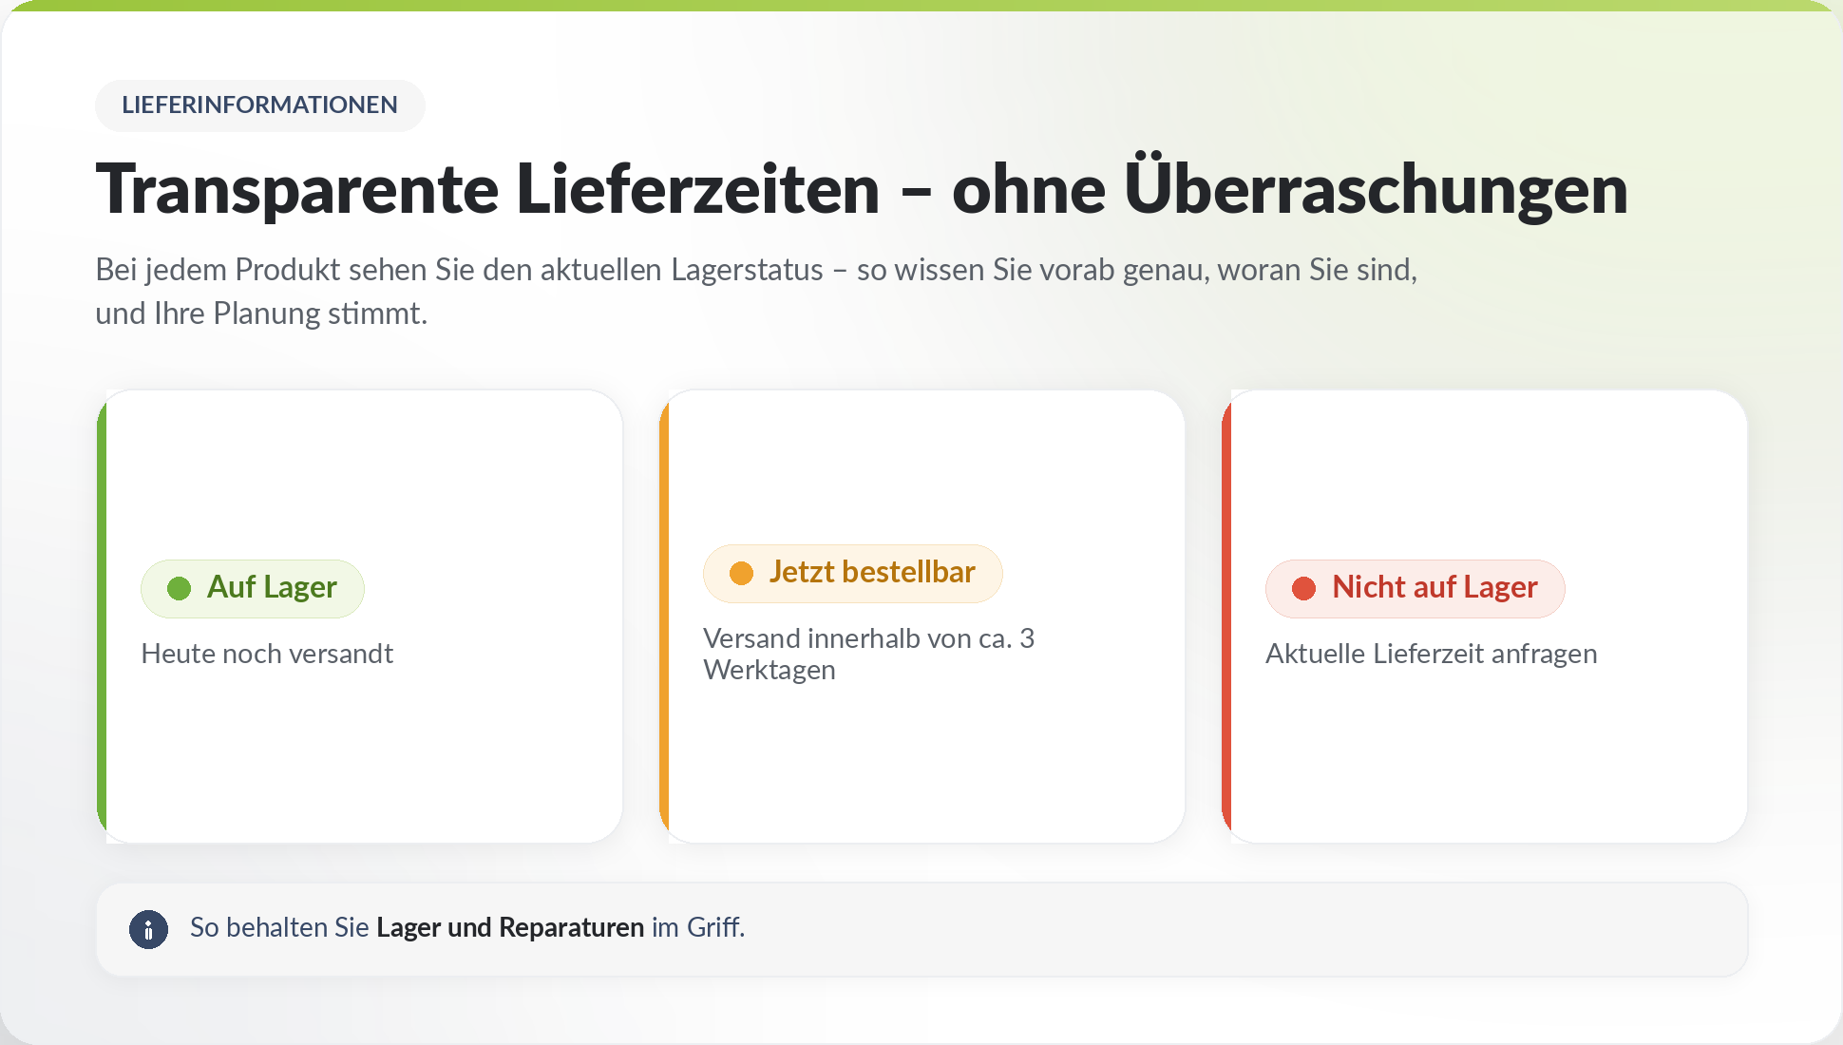Click the heading 'Transparente Lieferzeiten – ohne Überraschungen'
Screen dimensions: 1843x1045
(862, 188)
